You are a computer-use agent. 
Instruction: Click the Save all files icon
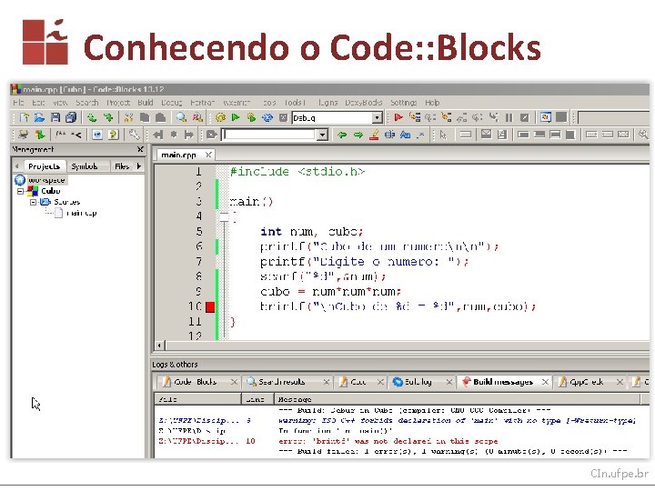[x=71, y=117]
